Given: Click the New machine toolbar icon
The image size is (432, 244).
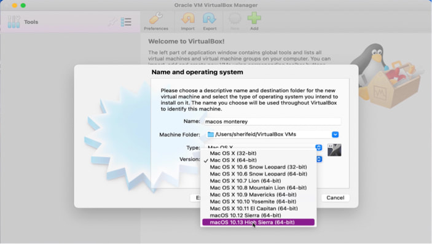Looking at the screenshot, I should [235, 22].
